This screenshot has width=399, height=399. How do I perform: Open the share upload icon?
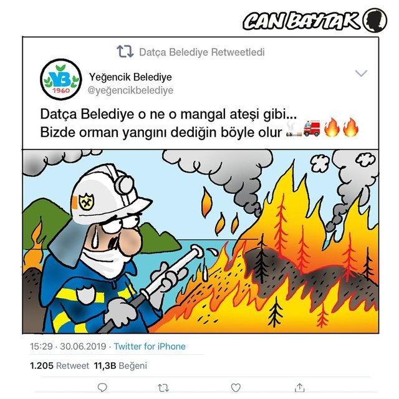[299, 388]
